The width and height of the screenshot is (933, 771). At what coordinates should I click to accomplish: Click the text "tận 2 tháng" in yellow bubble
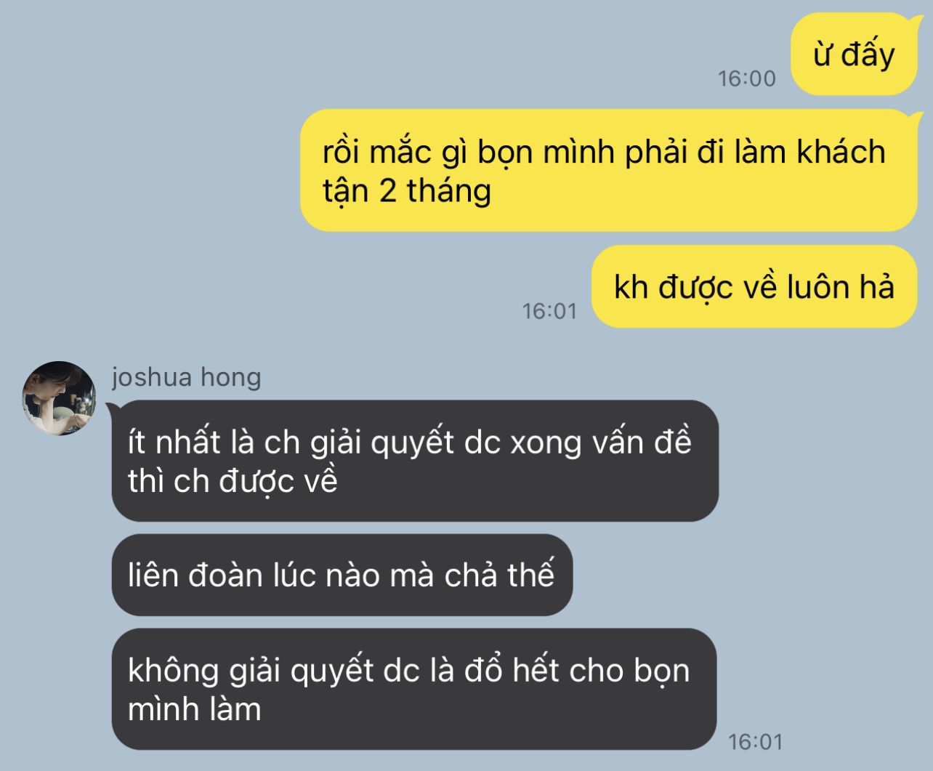pyautogui.click(x=407, y=191)
